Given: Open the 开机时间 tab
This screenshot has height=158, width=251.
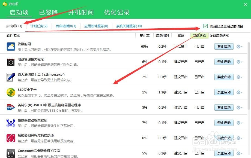Looking at the screenshot, I should point(81,12).
